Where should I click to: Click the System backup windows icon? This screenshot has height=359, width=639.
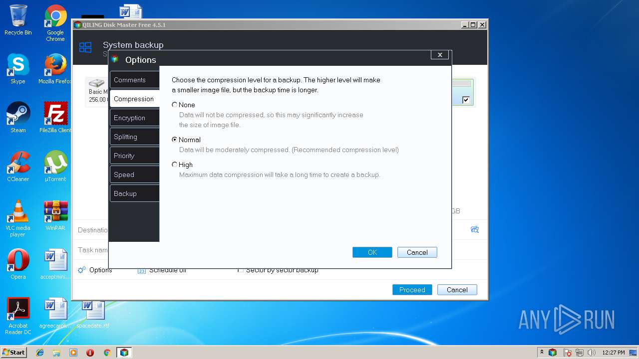click(x=85, y=47)
